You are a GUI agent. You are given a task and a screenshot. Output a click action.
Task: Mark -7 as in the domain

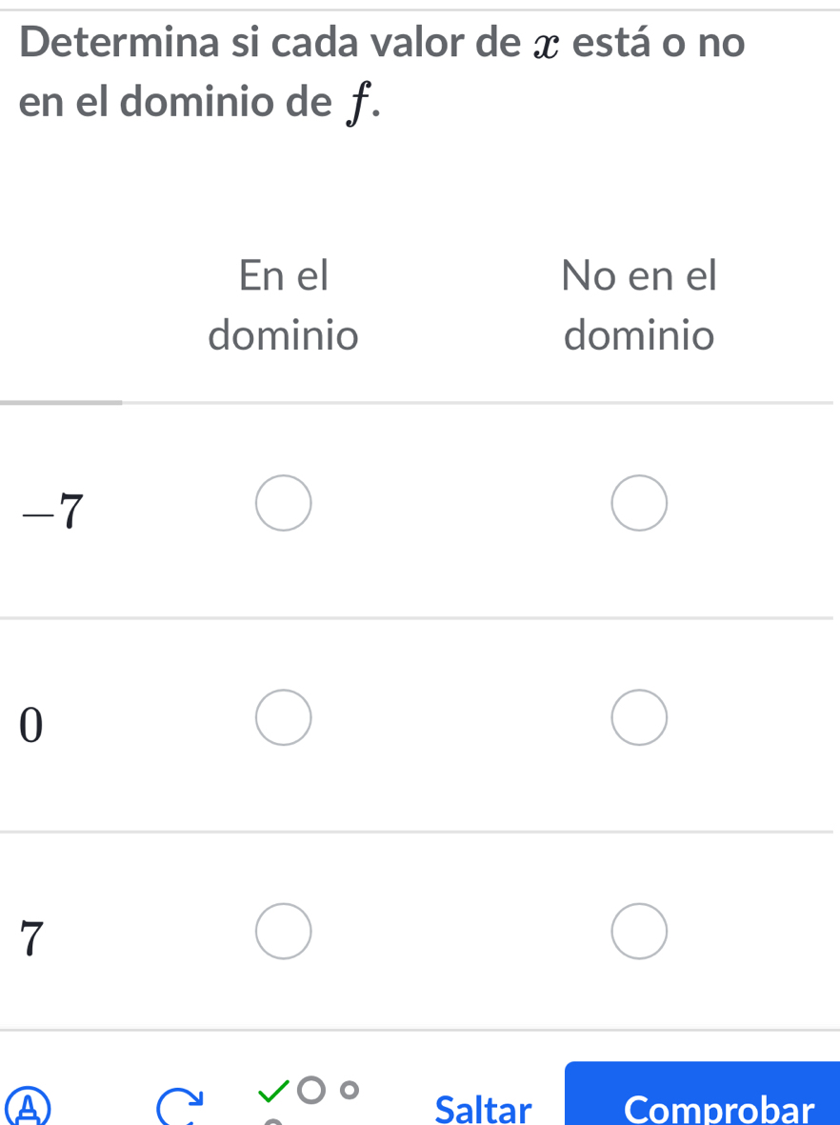click(284, 502)
